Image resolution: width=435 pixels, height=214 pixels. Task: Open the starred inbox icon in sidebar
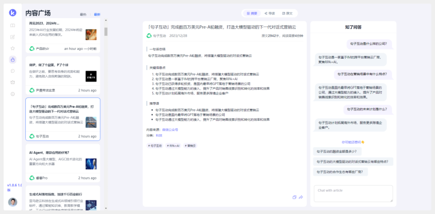(13, 82)
